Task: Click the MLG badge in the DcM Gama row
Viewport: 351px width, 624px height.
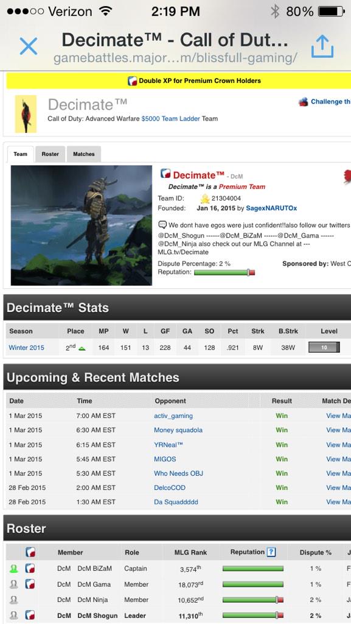Action: pyautogui.click(x=30, y=584)
